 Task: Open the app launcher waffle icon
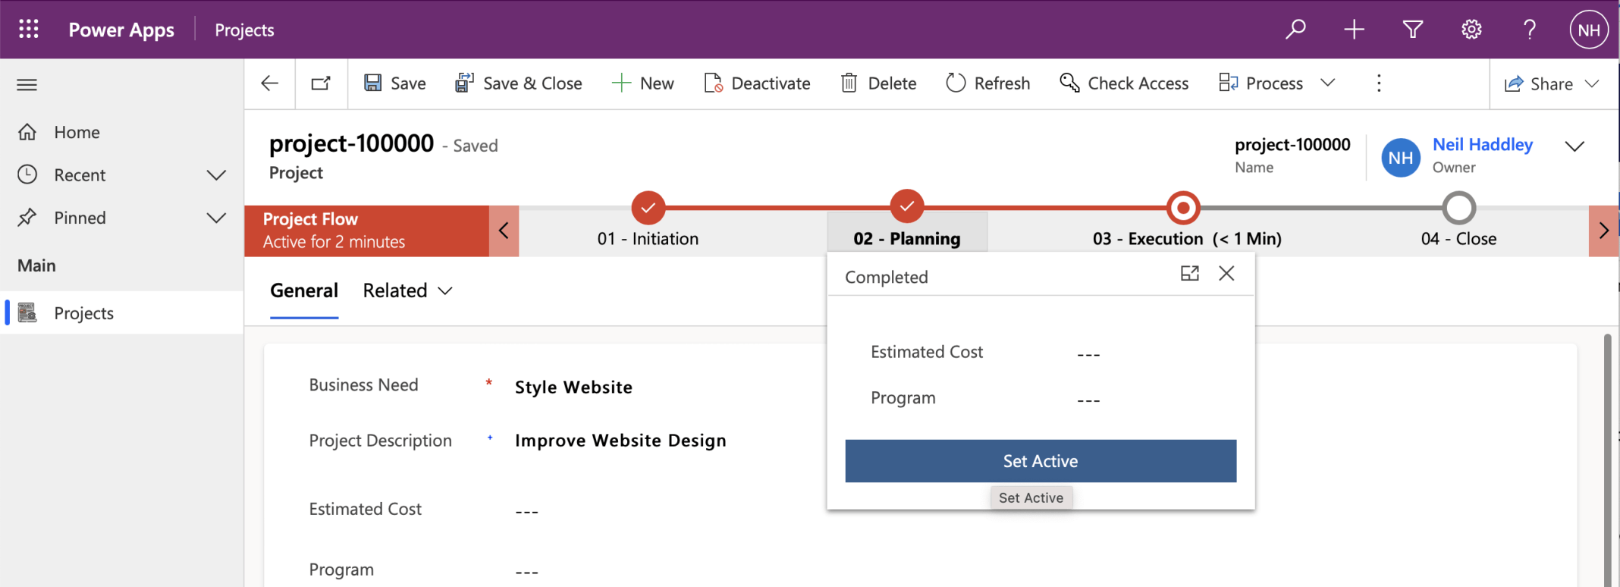[29, 30]
